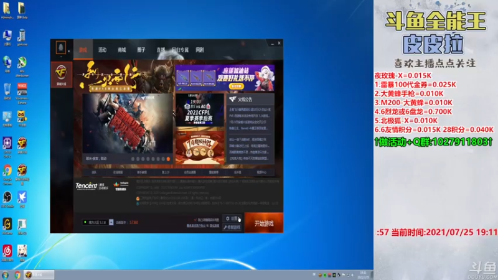Open the purple cube desktop shortcut

pos(7,147)
